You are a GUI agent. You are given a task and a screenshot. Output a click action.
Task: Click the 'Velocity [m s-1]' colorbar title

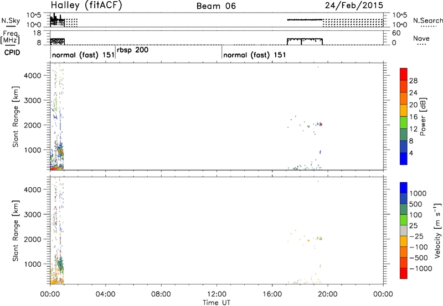pyautogui.click(x=437, y=230)
